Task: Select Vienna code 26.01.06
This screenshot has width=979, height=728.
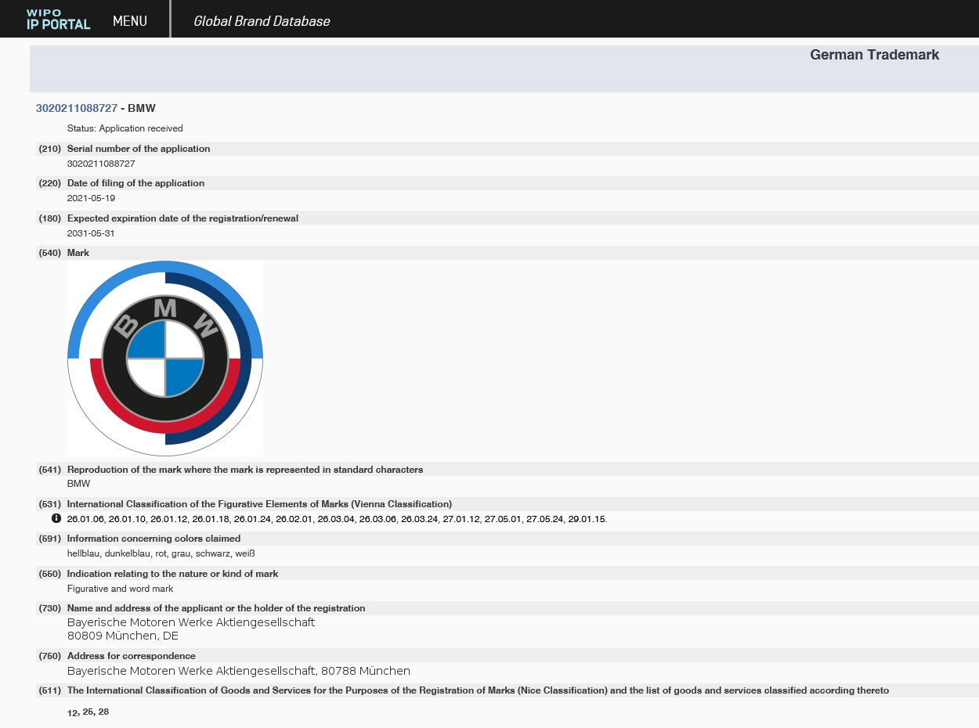Action: tap(86, 519)
